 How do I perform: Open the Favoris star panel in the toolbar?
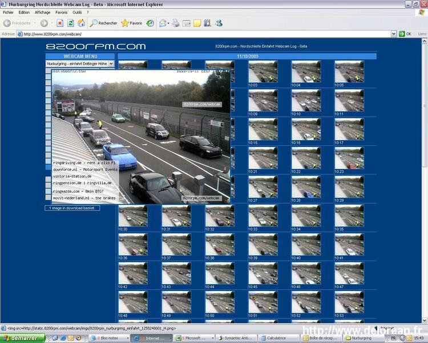click(132, 23)
